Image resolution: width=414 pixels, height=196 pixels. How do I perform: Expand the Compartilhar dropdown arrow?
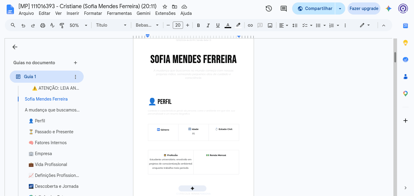coord(340,8)
